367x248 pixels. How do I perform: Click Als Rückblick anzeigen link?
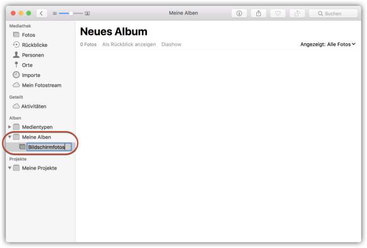pyautogui.click(x=129, y=44)
